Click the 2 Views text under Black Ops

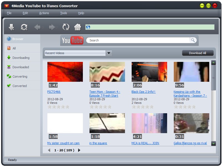pos(136,103)
